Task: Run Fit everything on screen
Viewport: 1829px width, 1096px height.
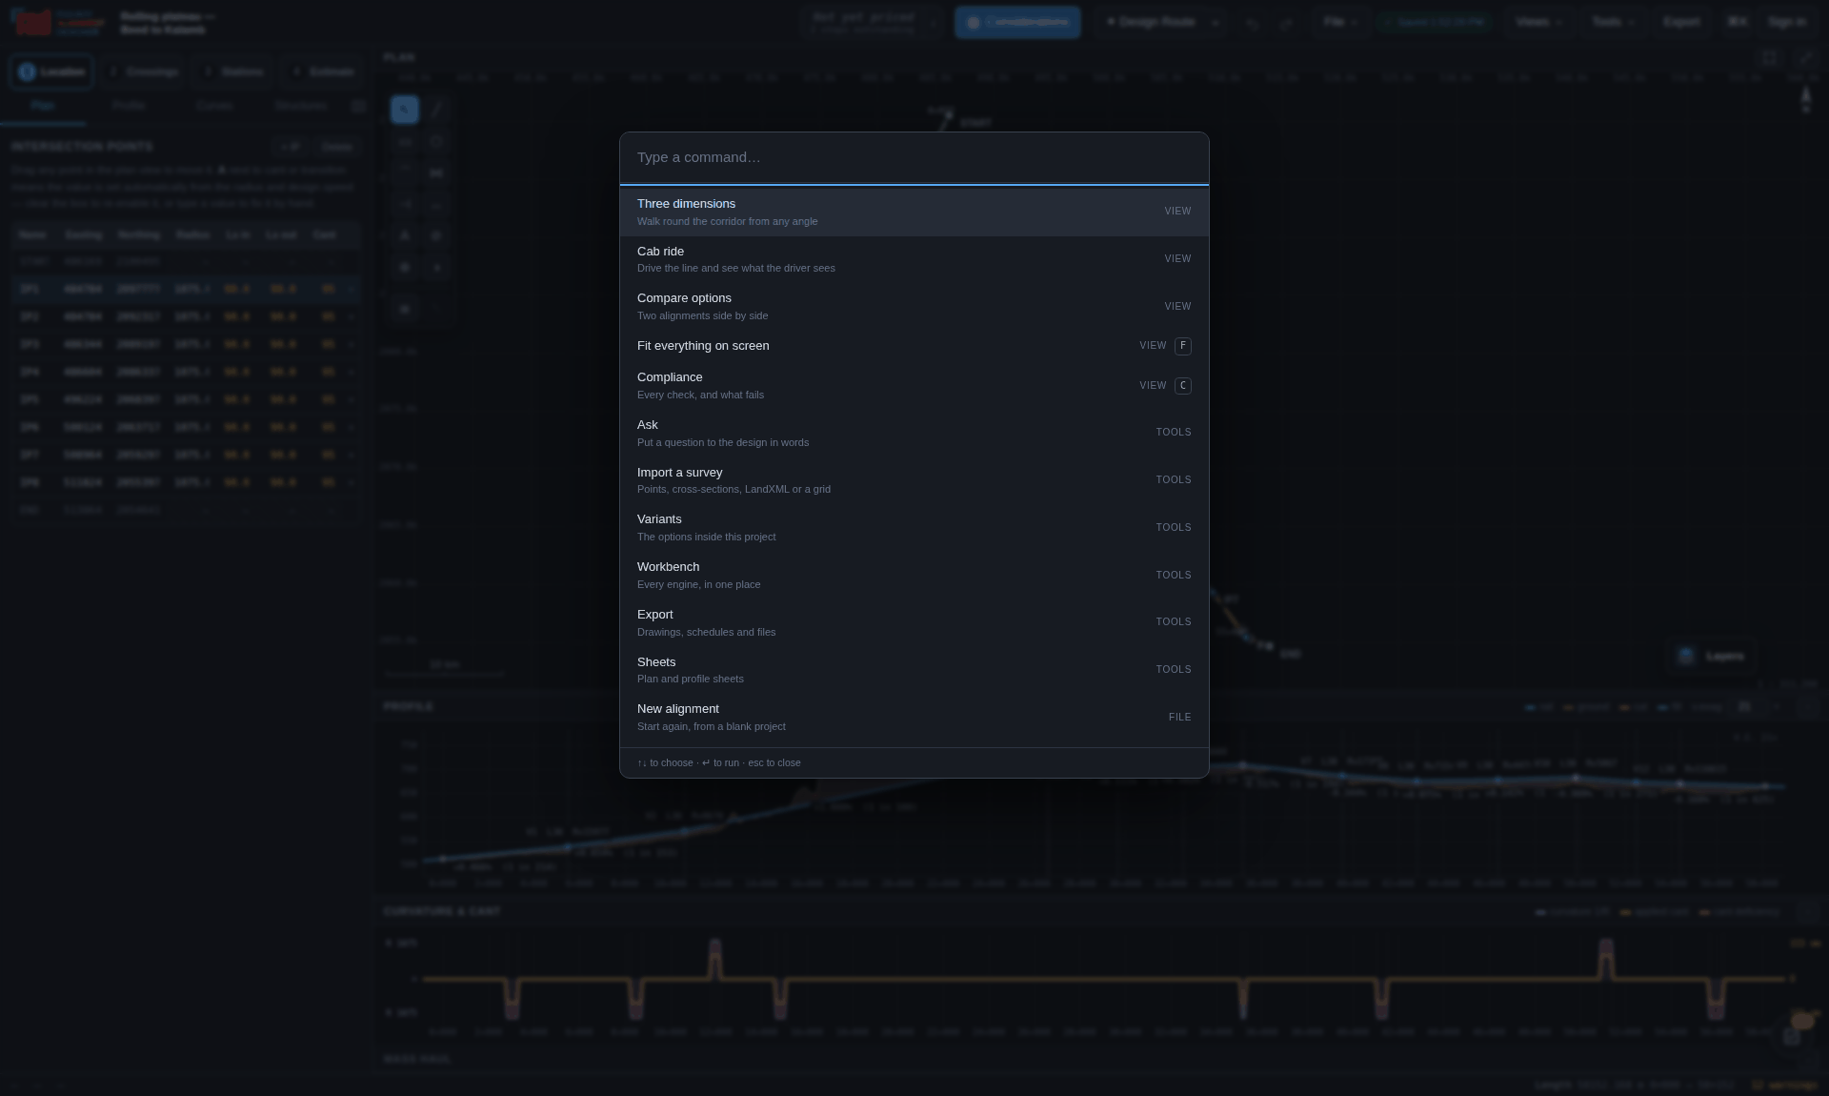Action: [914, 346]
